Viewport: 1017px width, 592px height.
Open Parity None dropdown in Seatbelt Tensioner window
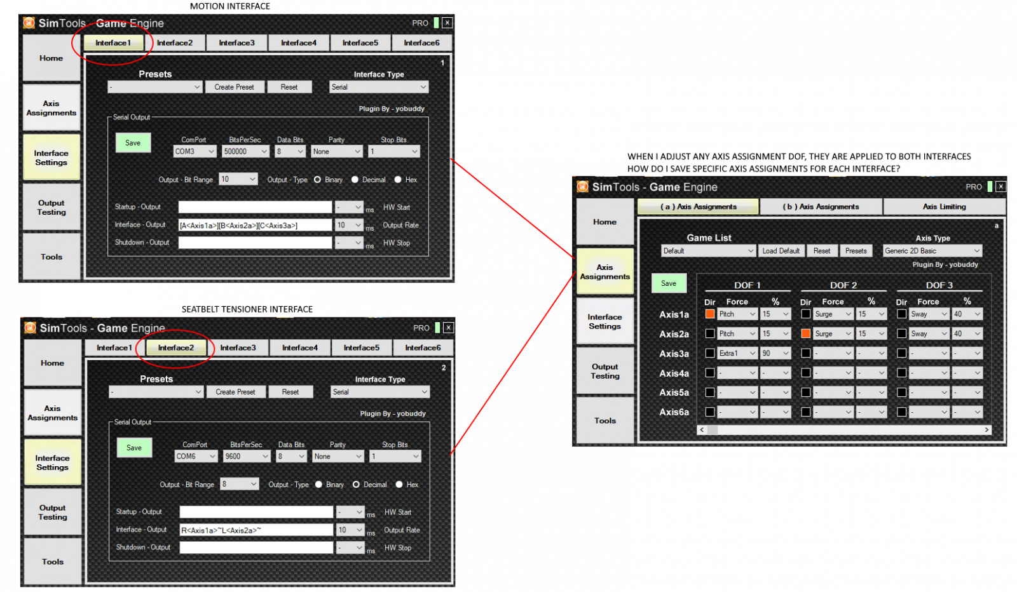click(338, 457)
